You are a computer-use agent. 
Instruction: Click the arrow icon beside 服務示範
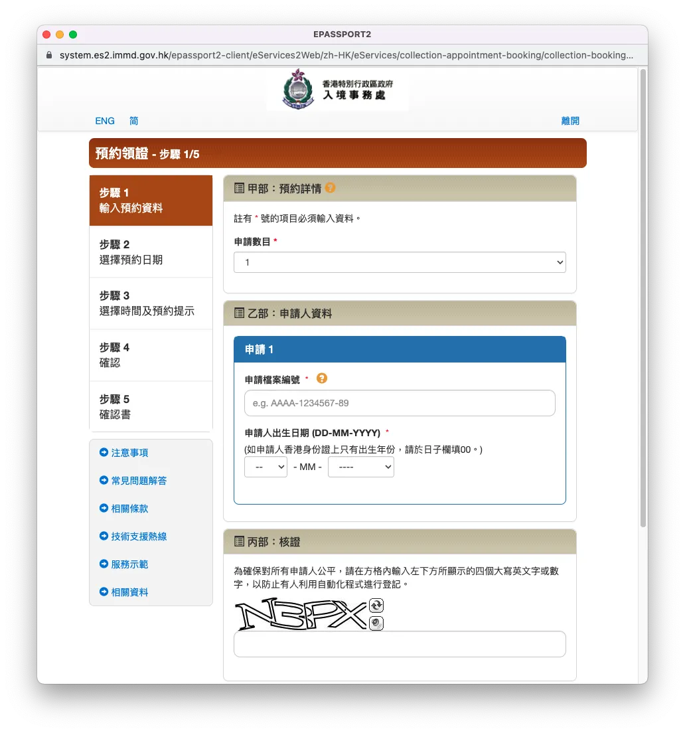point(104,564)
